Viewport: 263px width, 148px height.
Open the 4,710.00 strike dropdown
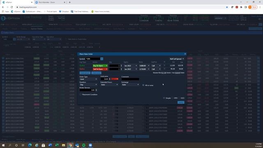coord(144,69)
